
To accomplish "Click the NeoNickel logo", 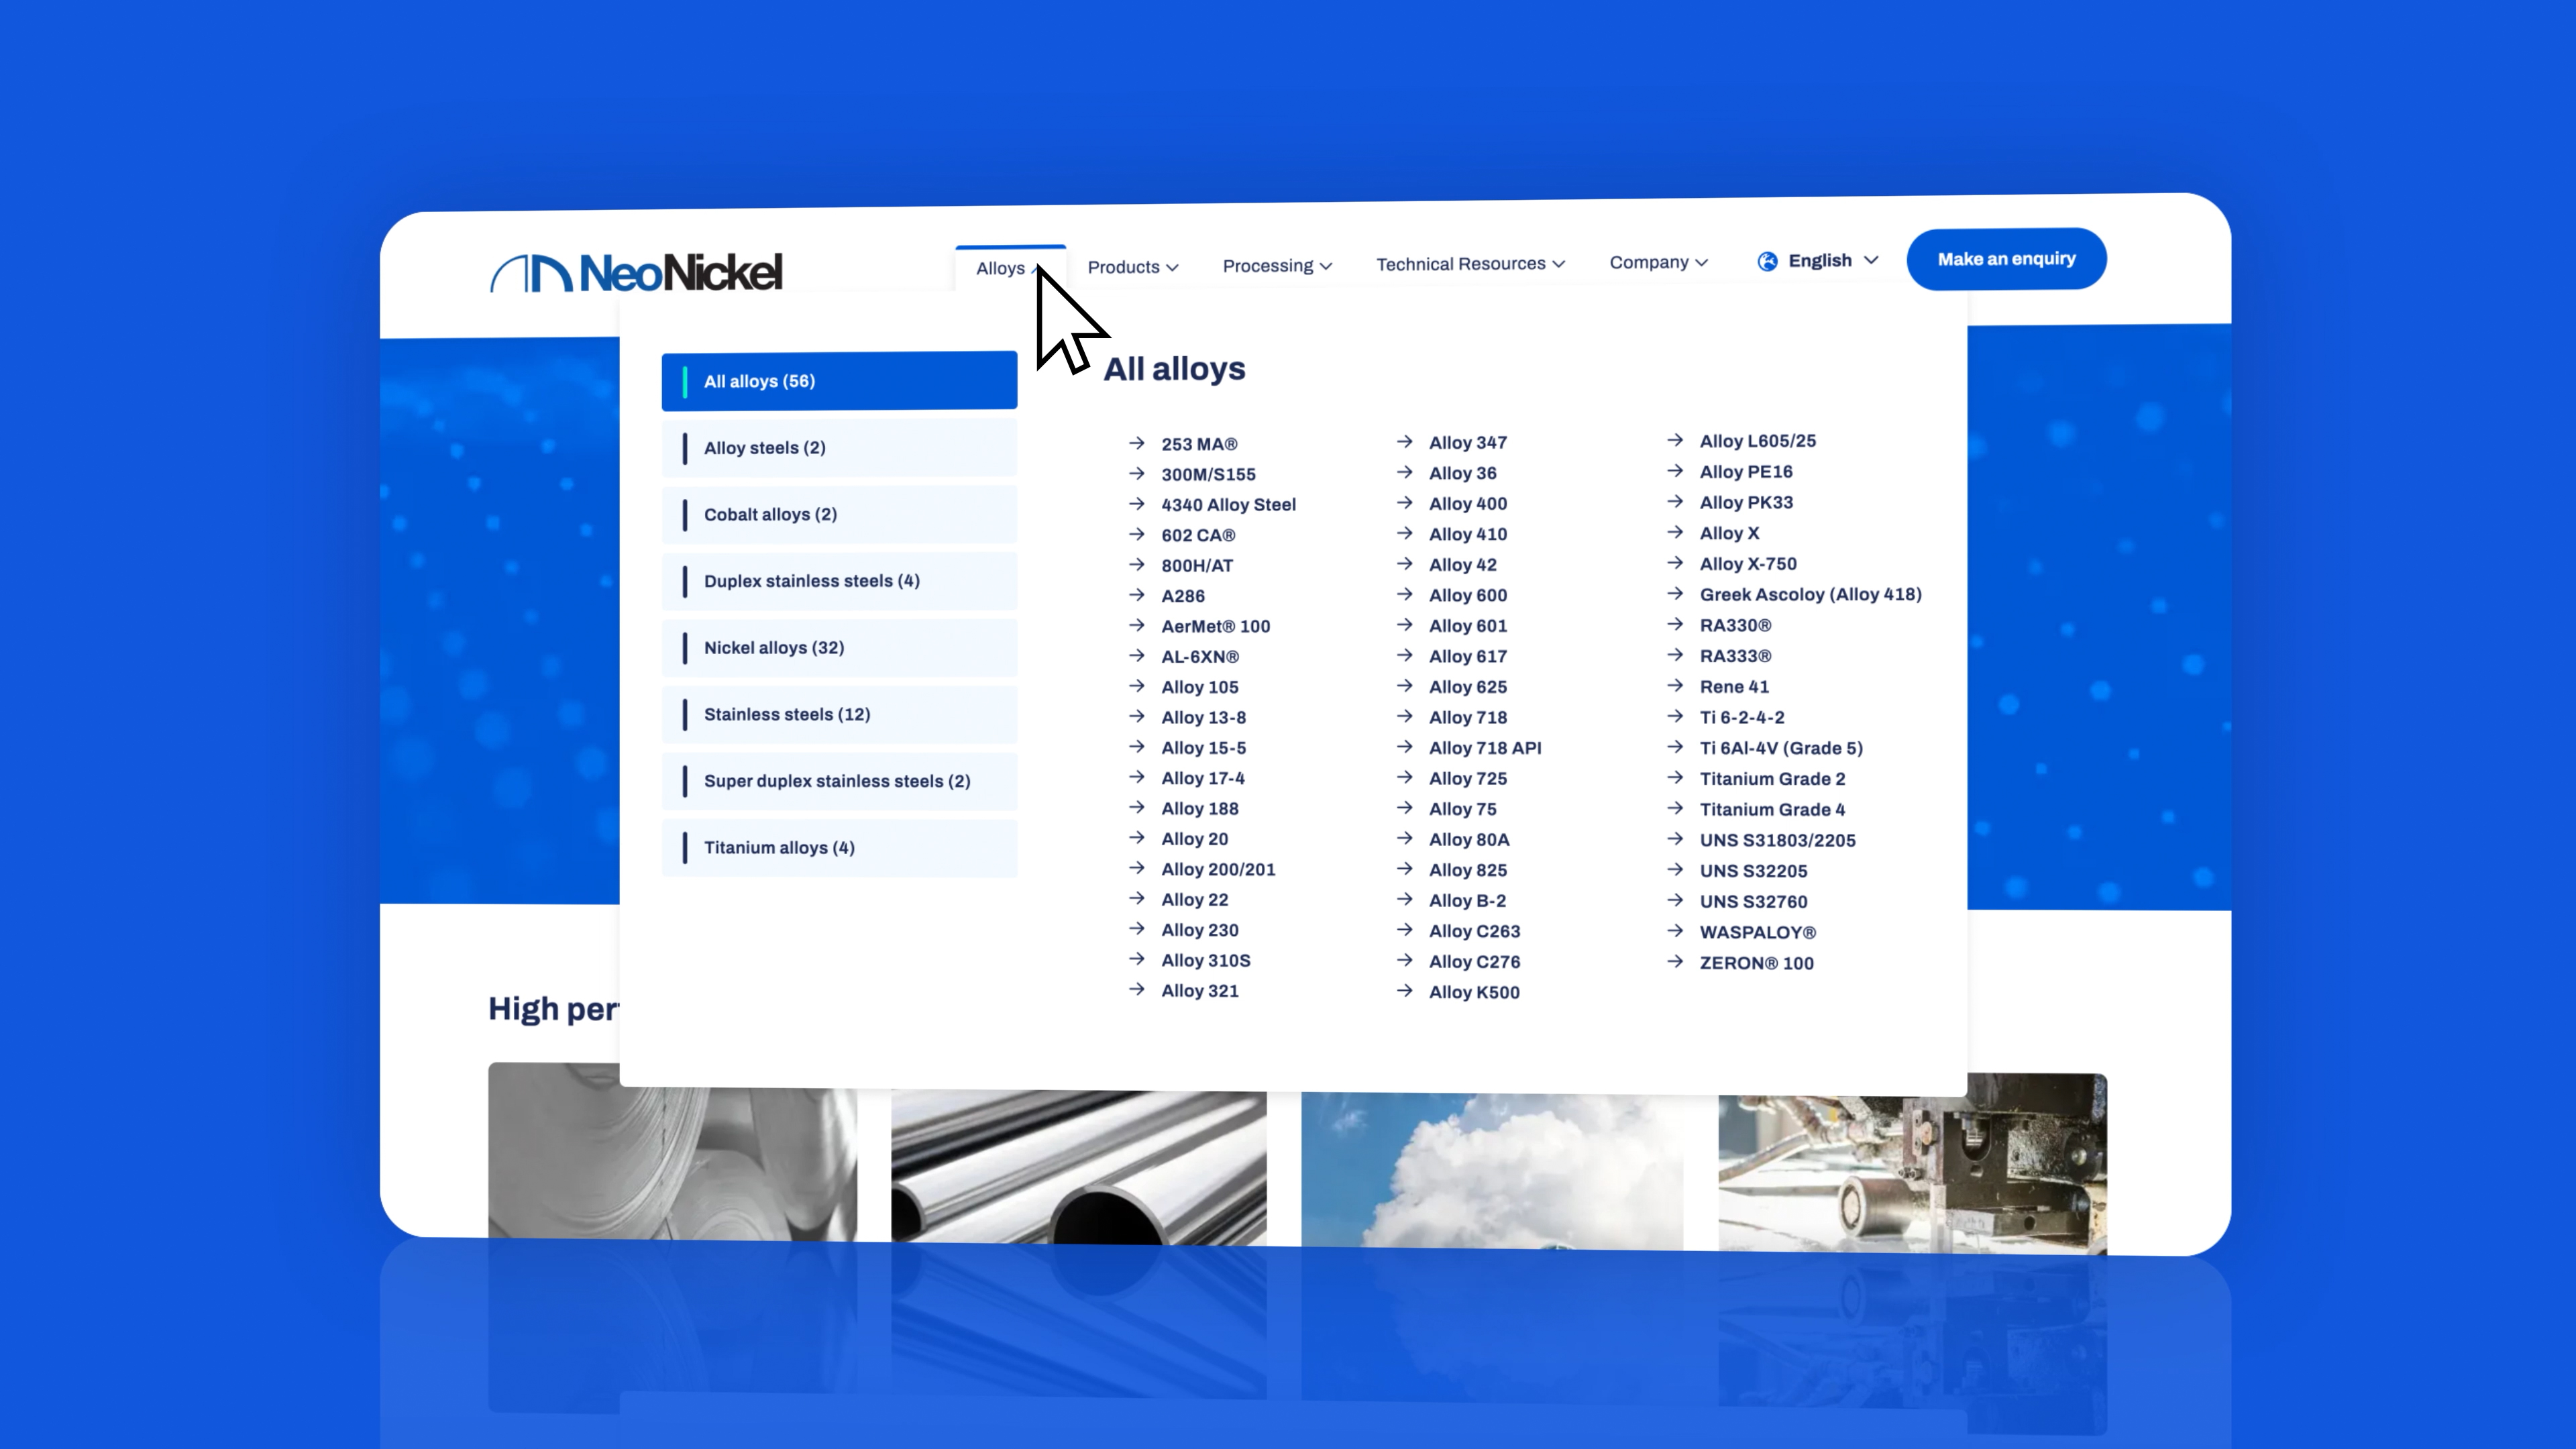I will point(636,272).
